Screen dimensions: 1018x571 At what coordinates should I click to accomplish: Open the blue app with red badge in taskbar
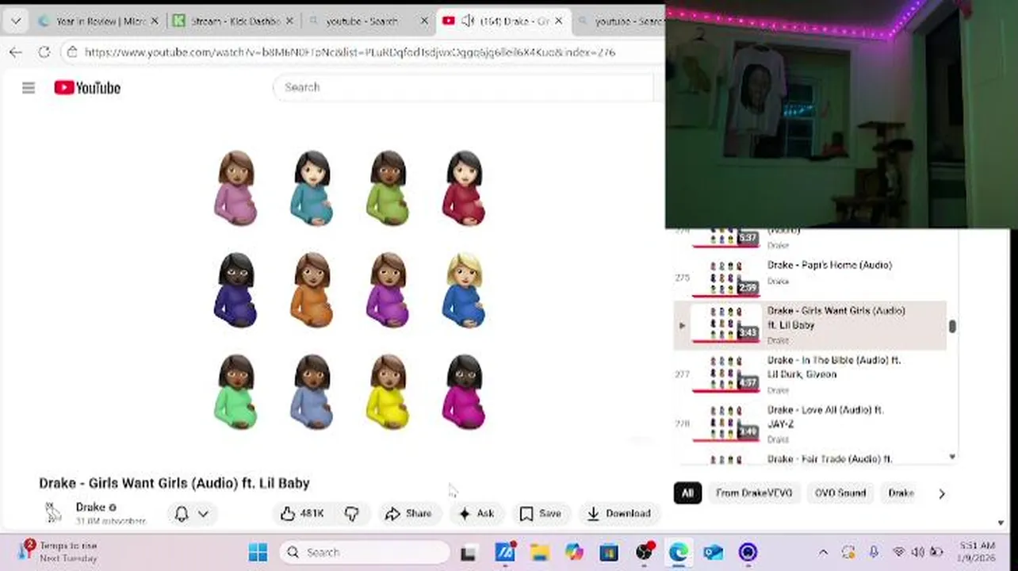[504, 553]
